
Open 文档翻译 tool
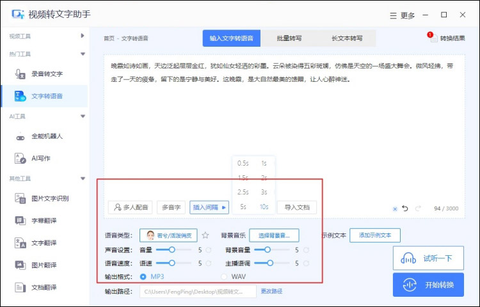44,287
